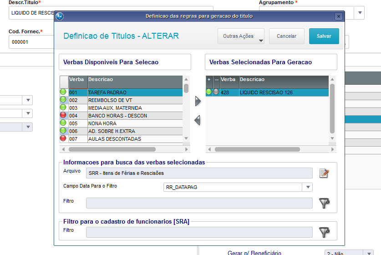Open filter builder for funcionarios SRA
The width and height of the screenshot is (381, 255).
(x=324, y=232)
